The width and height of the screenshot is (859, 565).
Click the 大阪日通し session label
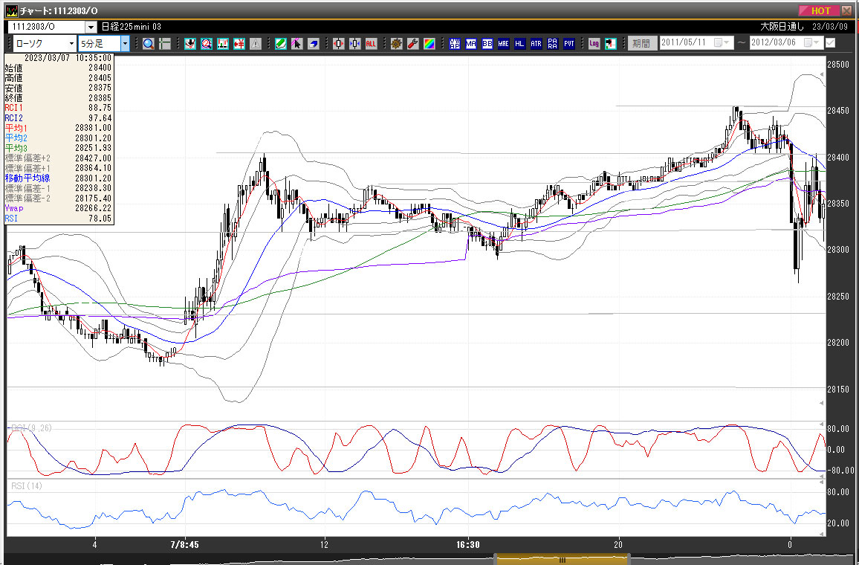[x=782, y=27]
